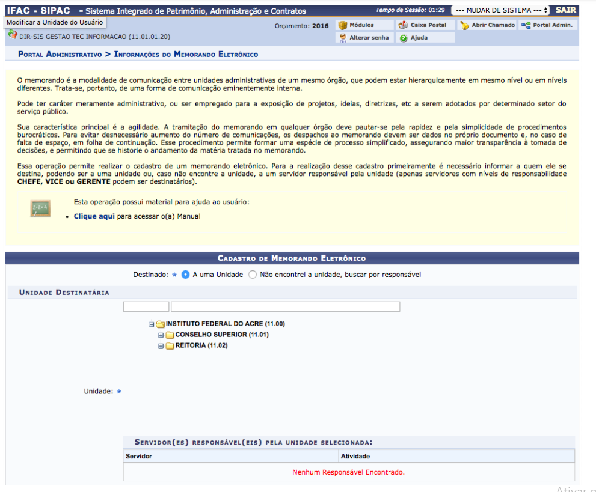The image size is (596, 492).
Task: Click the unit name search field
Action: 286,307
